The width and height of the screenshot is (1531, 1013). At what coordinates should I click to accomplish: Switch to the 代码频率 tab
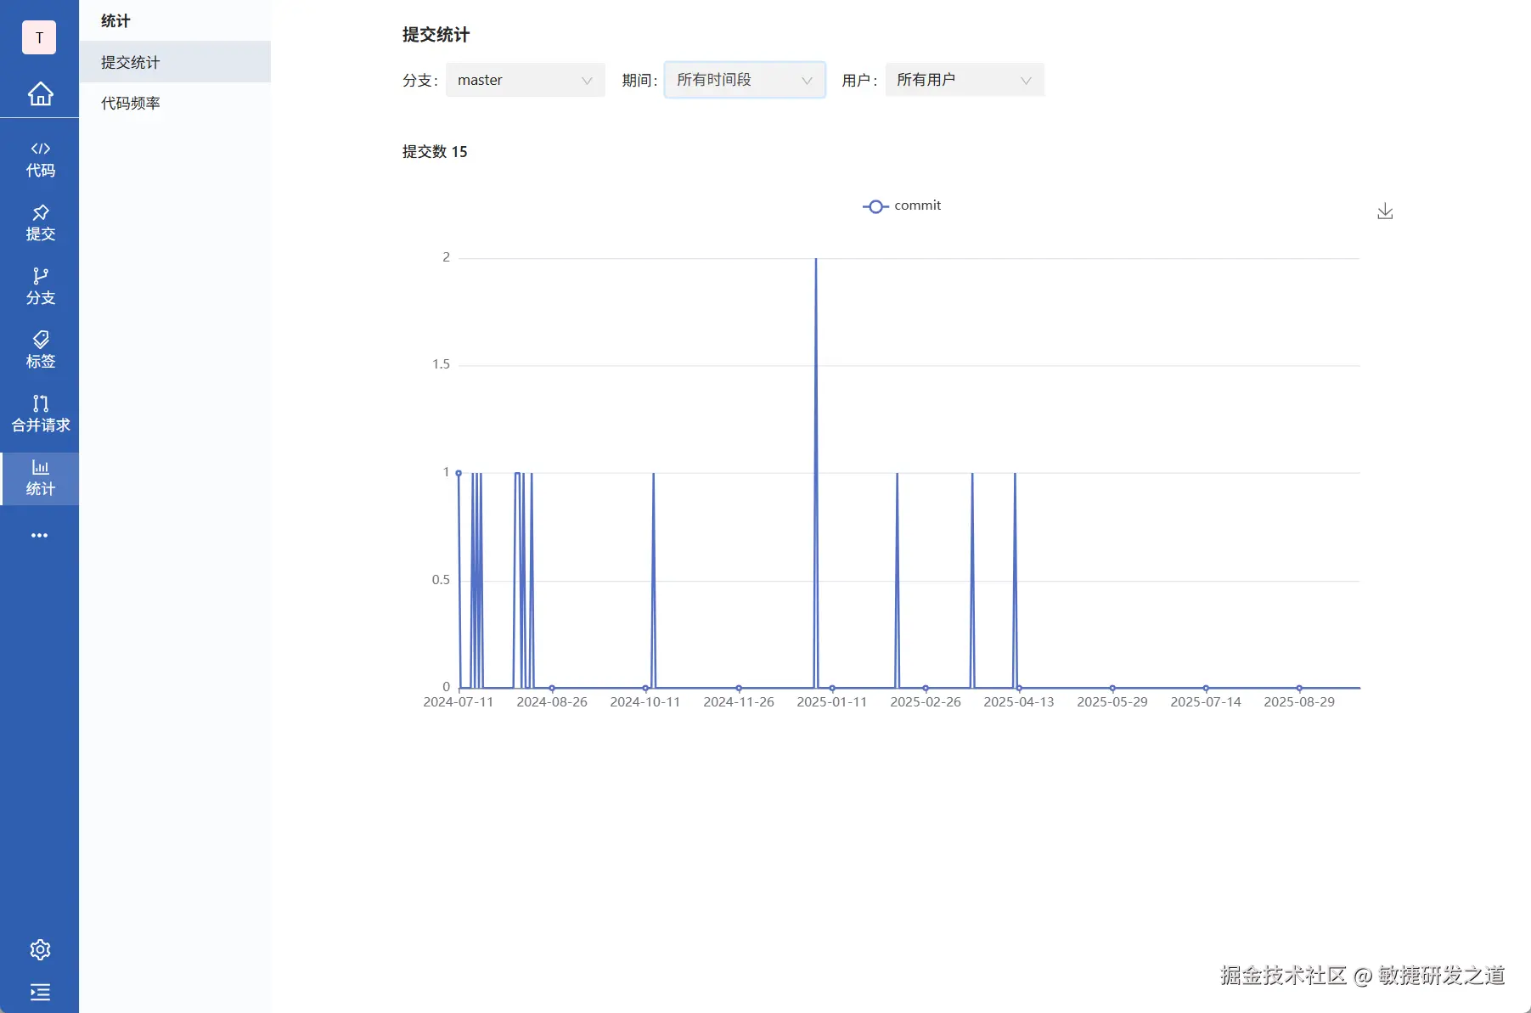tap(128, 102)
